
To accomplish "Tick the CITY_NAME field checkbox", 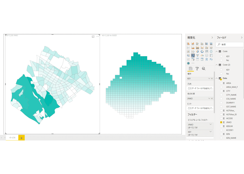I will tap(221, 95).
